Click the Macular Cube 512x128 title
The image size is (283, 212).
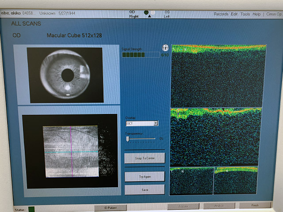pos(74,35)
